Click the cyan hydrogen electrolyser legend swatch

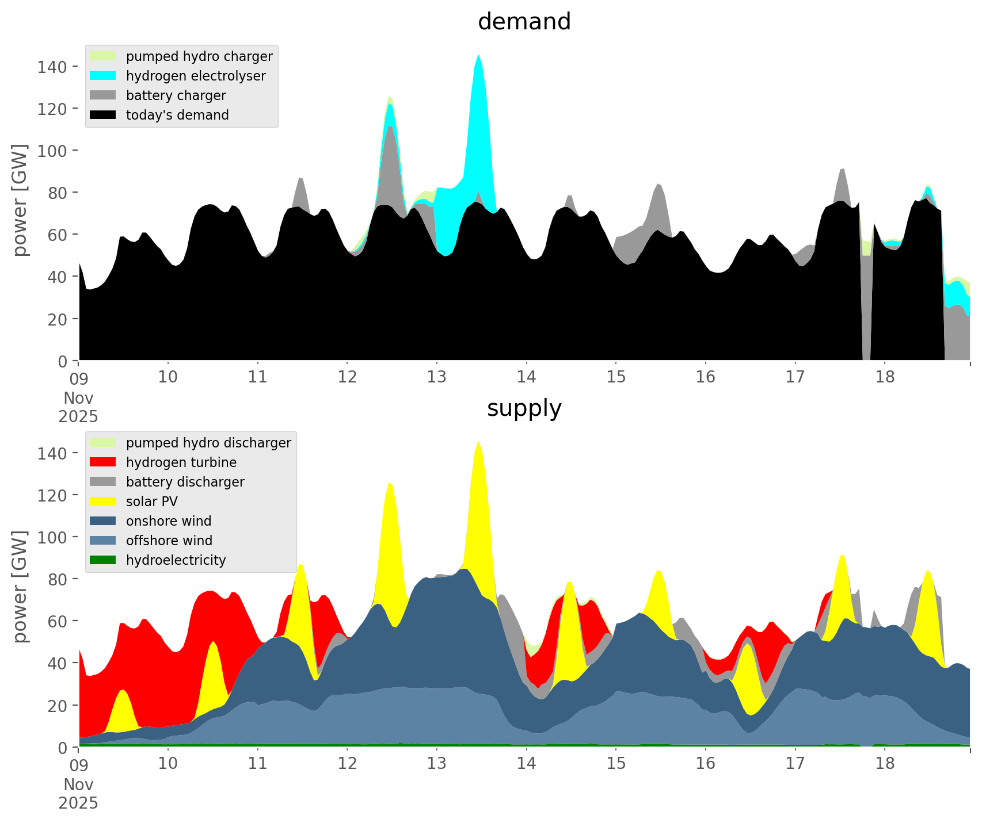[103, 76]
